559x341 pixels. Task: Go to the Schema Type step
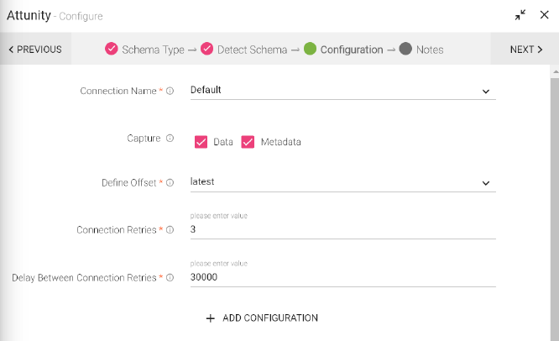coord(144,50)
